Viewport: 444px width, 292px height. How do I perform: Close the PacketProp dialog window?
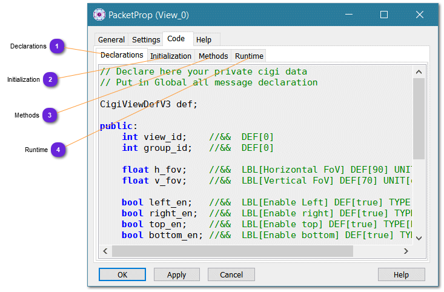[419, 15]
